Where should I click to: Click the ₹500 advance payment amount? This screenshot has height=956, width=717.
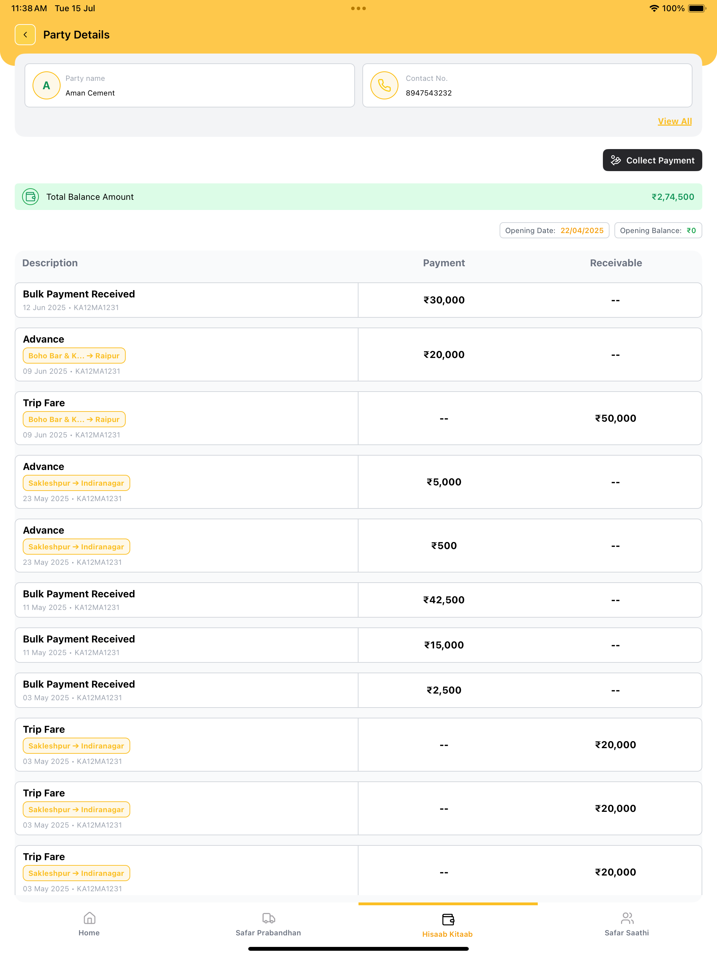click(444, 546)
